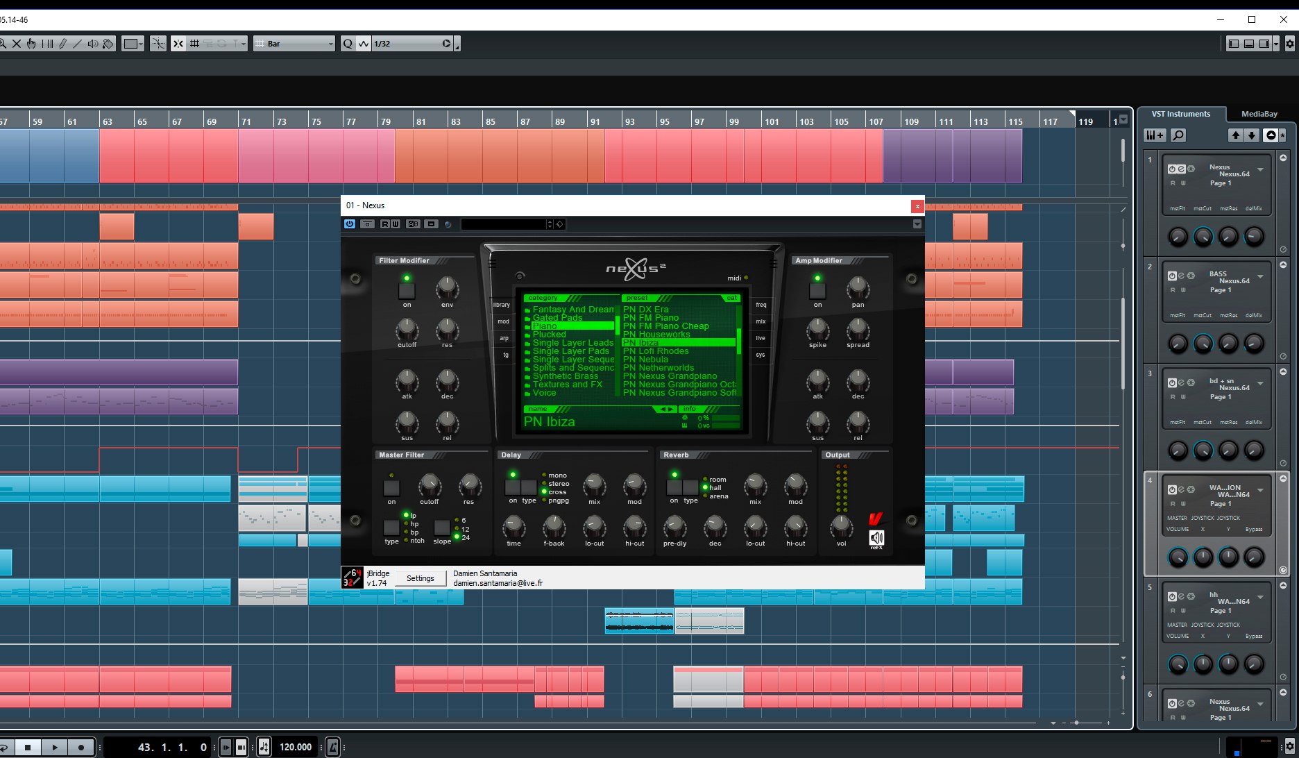Select the Draw pencil tool
The height and width of the screenshot is (758, 1299).
(x=62, y=44)
